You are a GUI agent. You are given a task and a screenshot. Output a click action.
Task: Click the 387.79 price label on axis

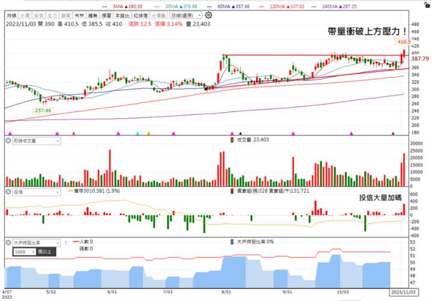420,59
